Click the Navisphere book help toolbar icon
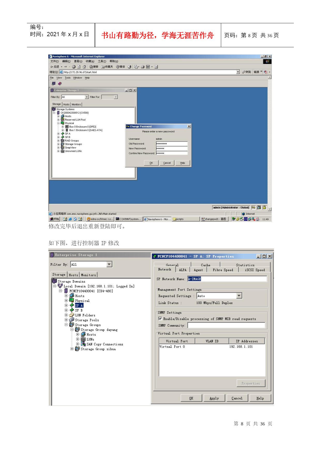Screen dimensions: 321x453 tap(60, 83)
